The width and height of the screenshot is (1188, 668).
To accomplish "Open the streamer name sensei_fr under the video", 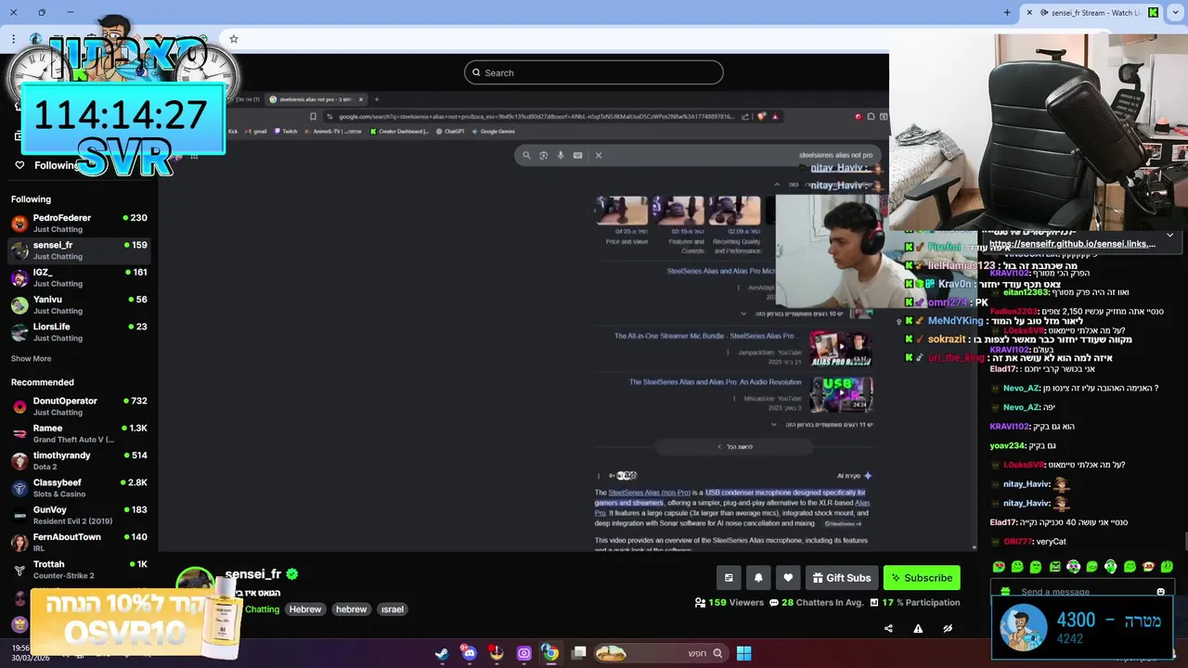I will pos(252,574).
